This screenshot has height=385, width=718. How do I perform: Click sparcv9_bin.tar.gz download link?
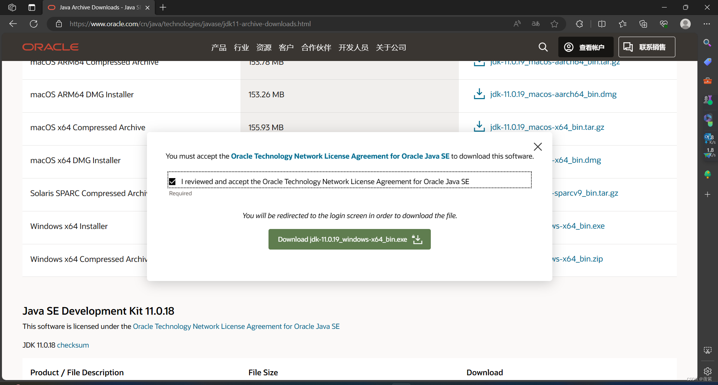(585, 193)
